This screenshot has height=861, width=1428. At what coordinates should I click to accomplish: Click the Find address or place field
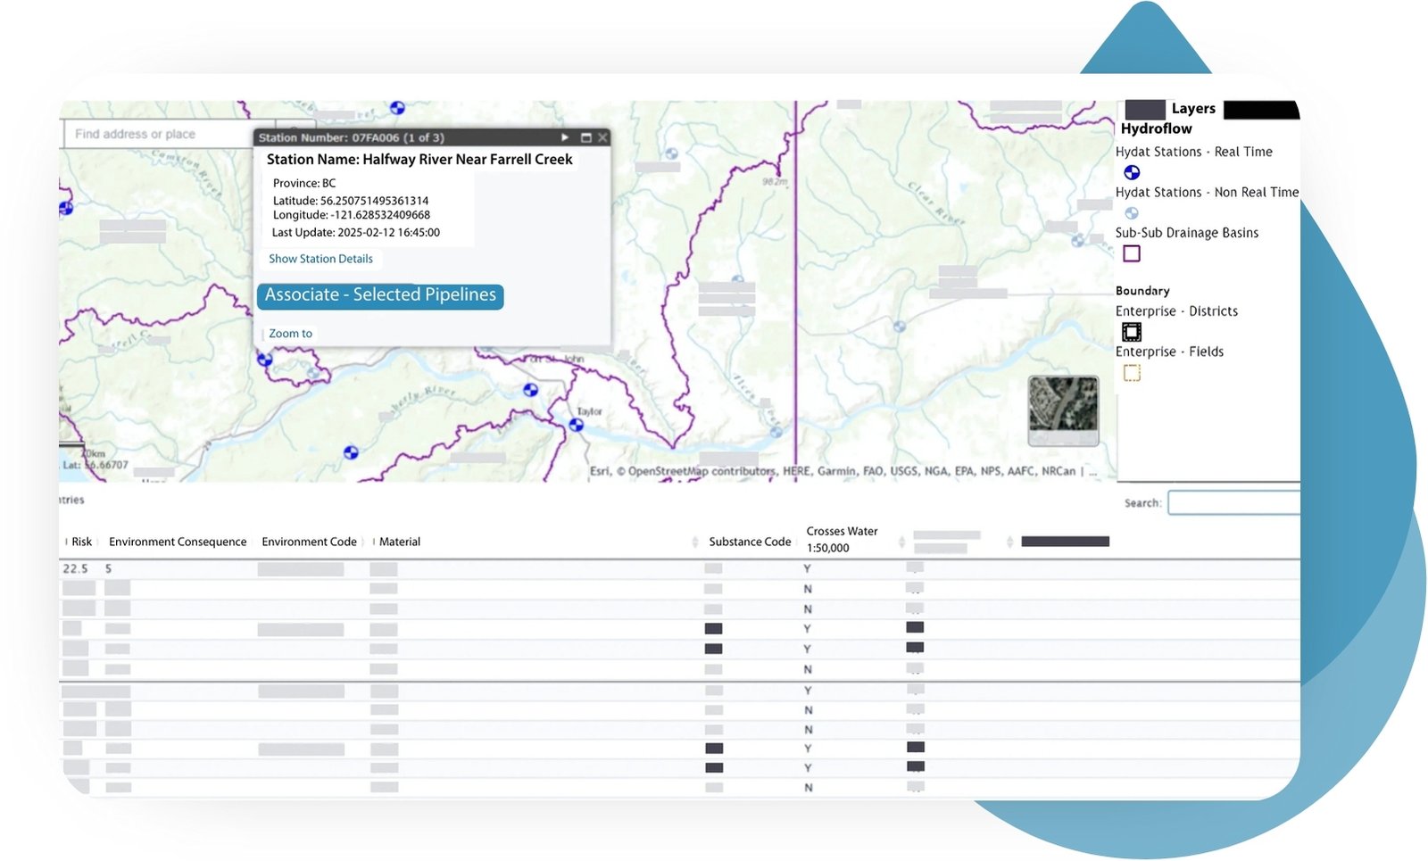[x=161, y=134]
